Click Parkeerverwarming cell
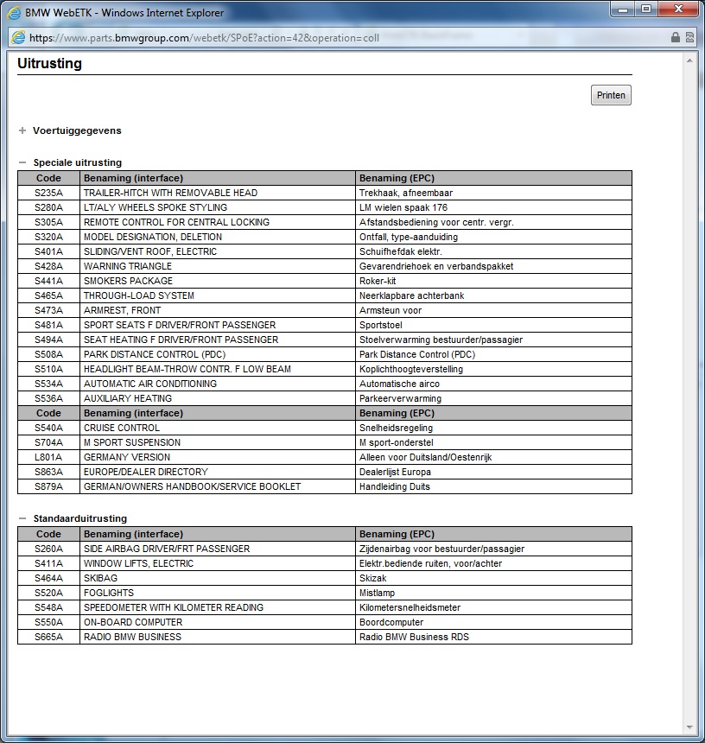705x743 pixels. tap(493, 398)
